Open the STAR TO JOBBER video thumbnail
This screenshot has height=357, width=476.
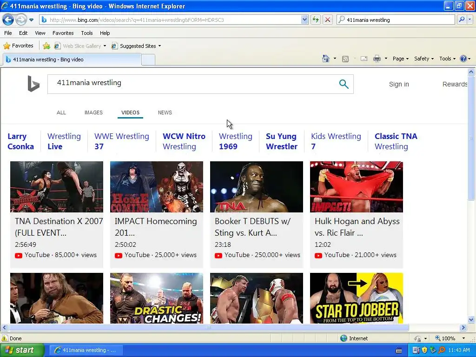click(357, 298)
